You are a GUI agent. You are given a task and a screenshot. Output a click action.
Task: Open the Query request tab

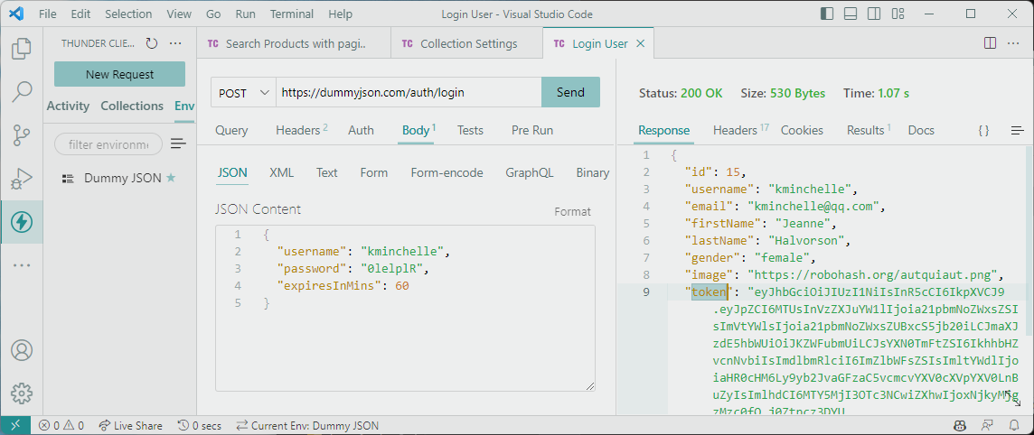[x=231, y=130]
